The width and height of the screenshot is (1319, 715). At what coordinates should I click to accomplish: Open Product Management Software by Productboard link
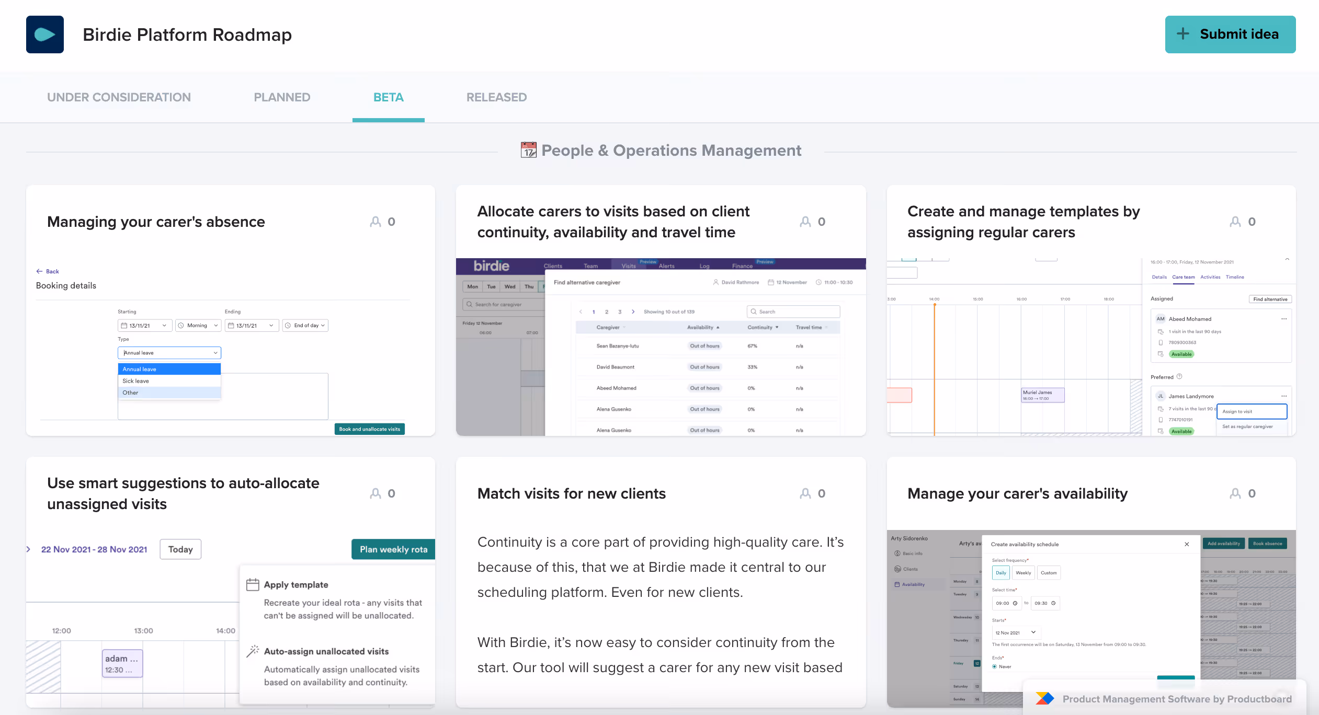1177,699
